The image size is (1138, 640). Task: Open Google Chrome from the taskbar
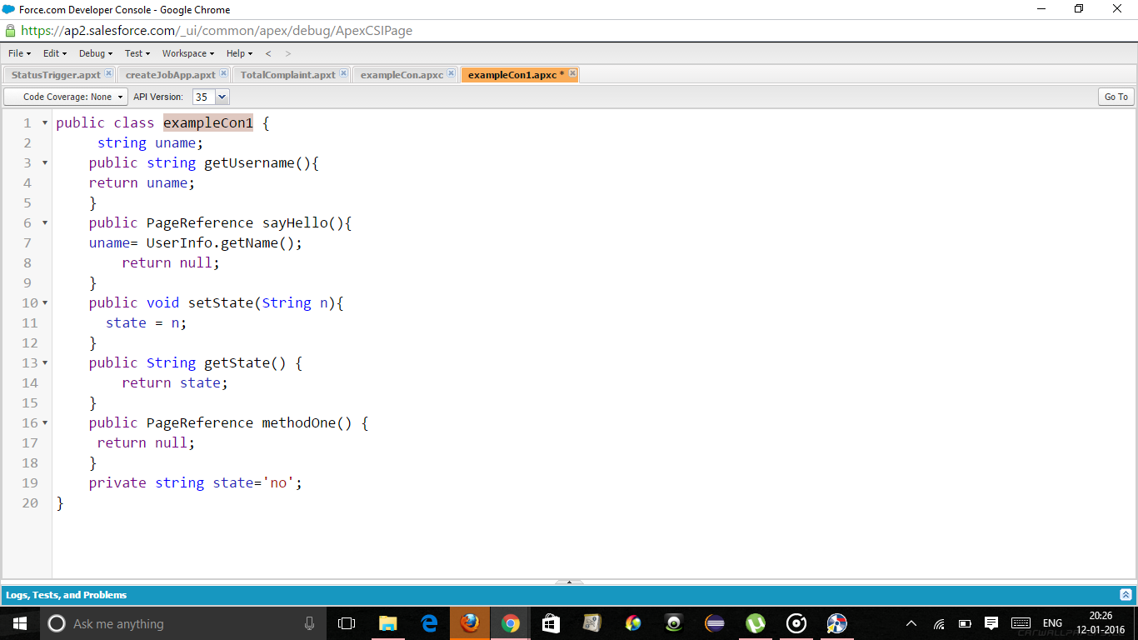tap(511, 623)
